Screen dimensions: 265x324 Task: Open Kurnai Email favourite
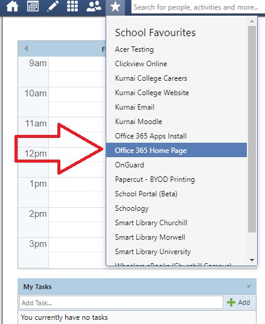tap(135, 107)
